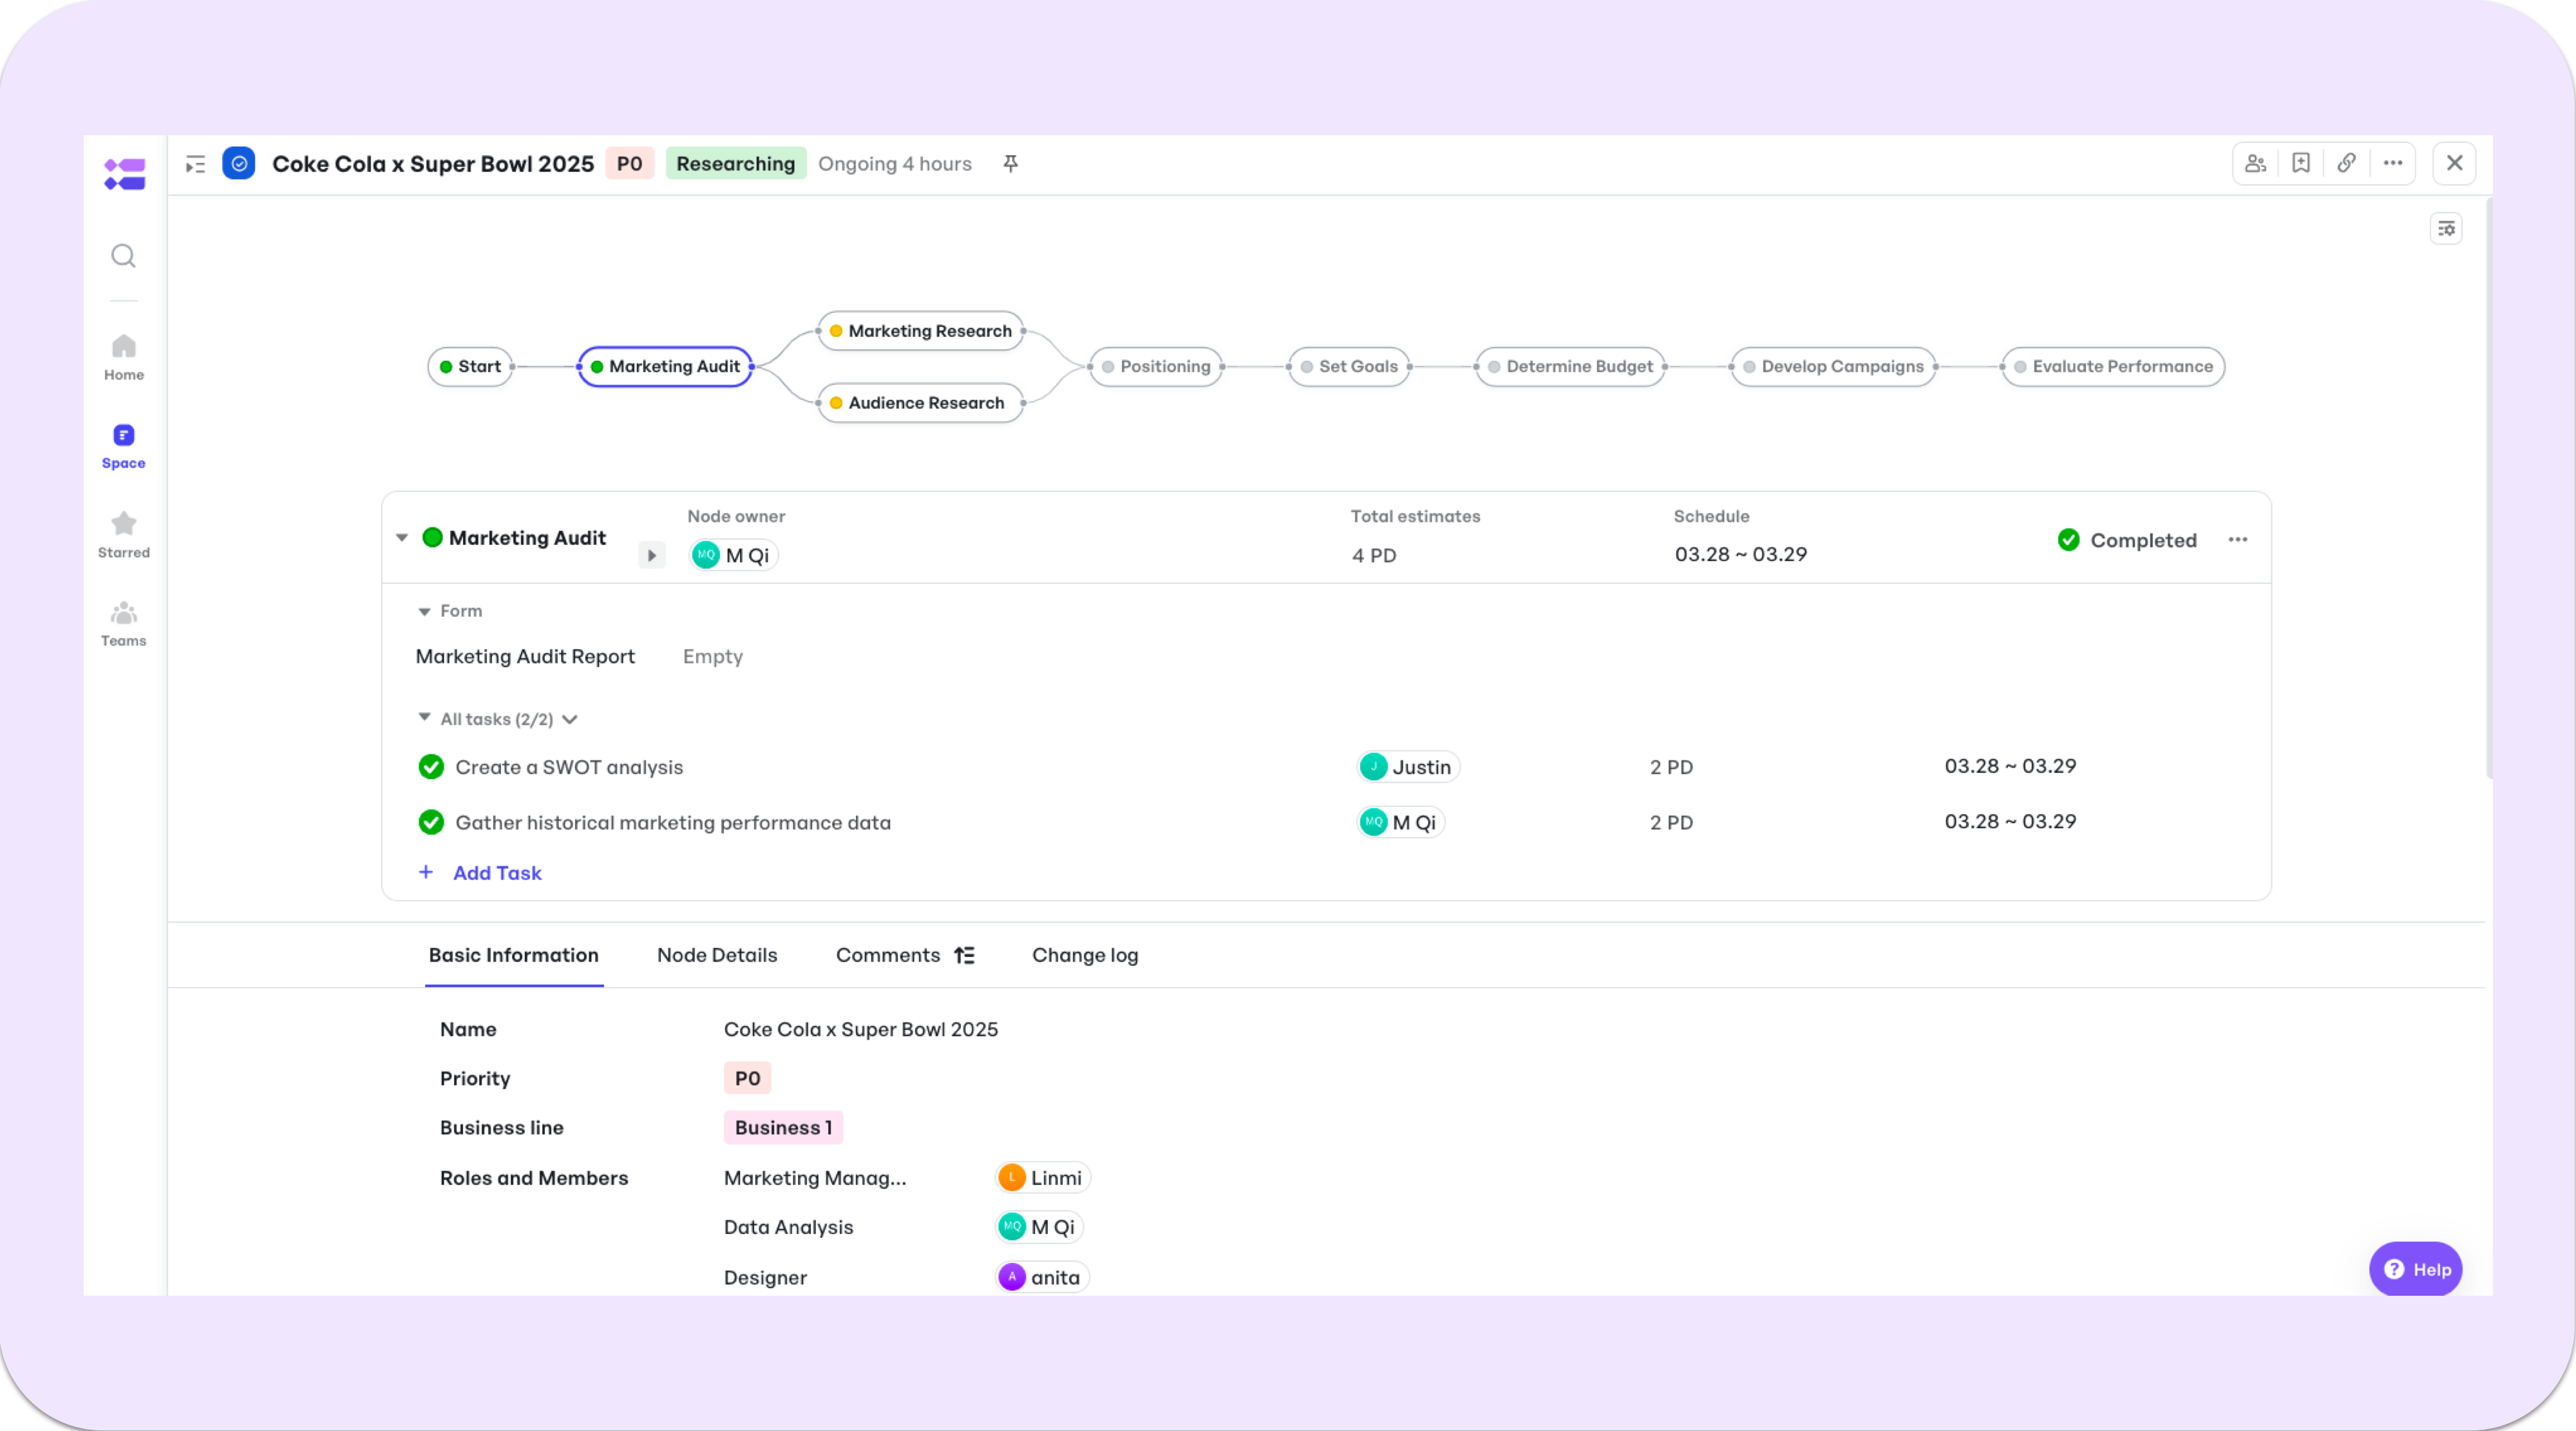The height and width of the screenshot is (1431, 2576).
Task: Change the P0 value in Priority field
Action: pos(748,1078)
